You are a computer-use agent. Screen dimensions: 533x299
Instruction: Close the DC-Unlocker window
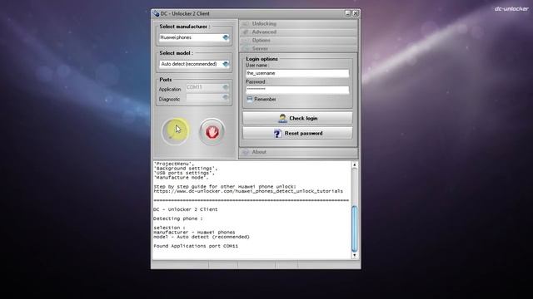click(356, 13)
